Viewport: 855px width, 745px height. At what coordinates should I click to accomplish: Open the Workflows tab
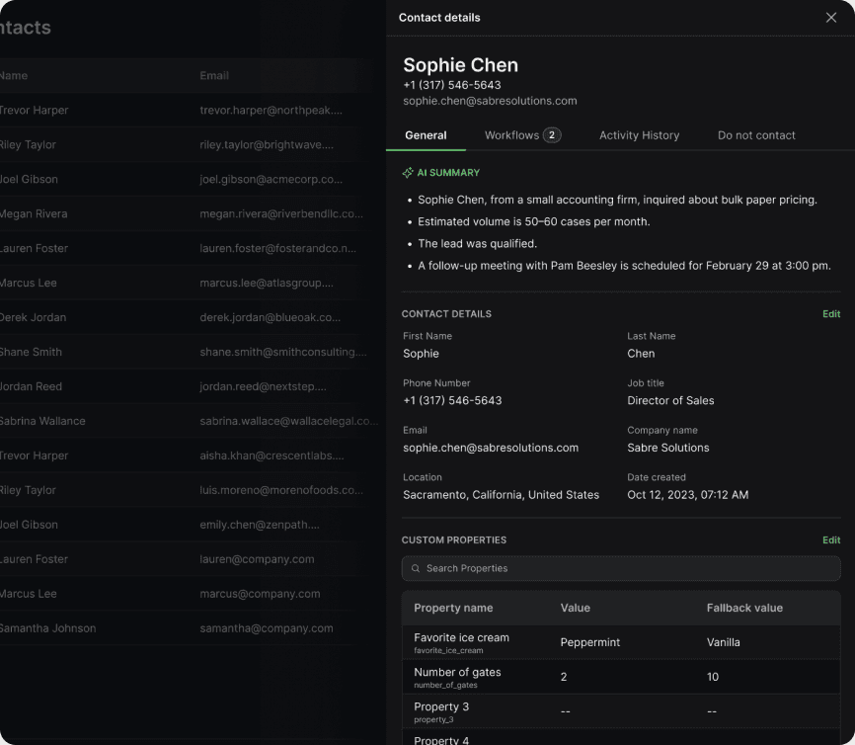pyautogui.click(x=522, y=135)
